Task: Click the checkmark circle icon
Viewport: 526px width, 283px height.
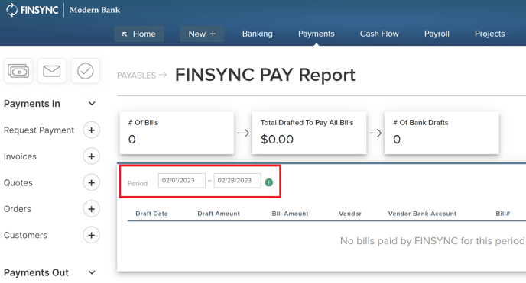Action: (85, 71)
